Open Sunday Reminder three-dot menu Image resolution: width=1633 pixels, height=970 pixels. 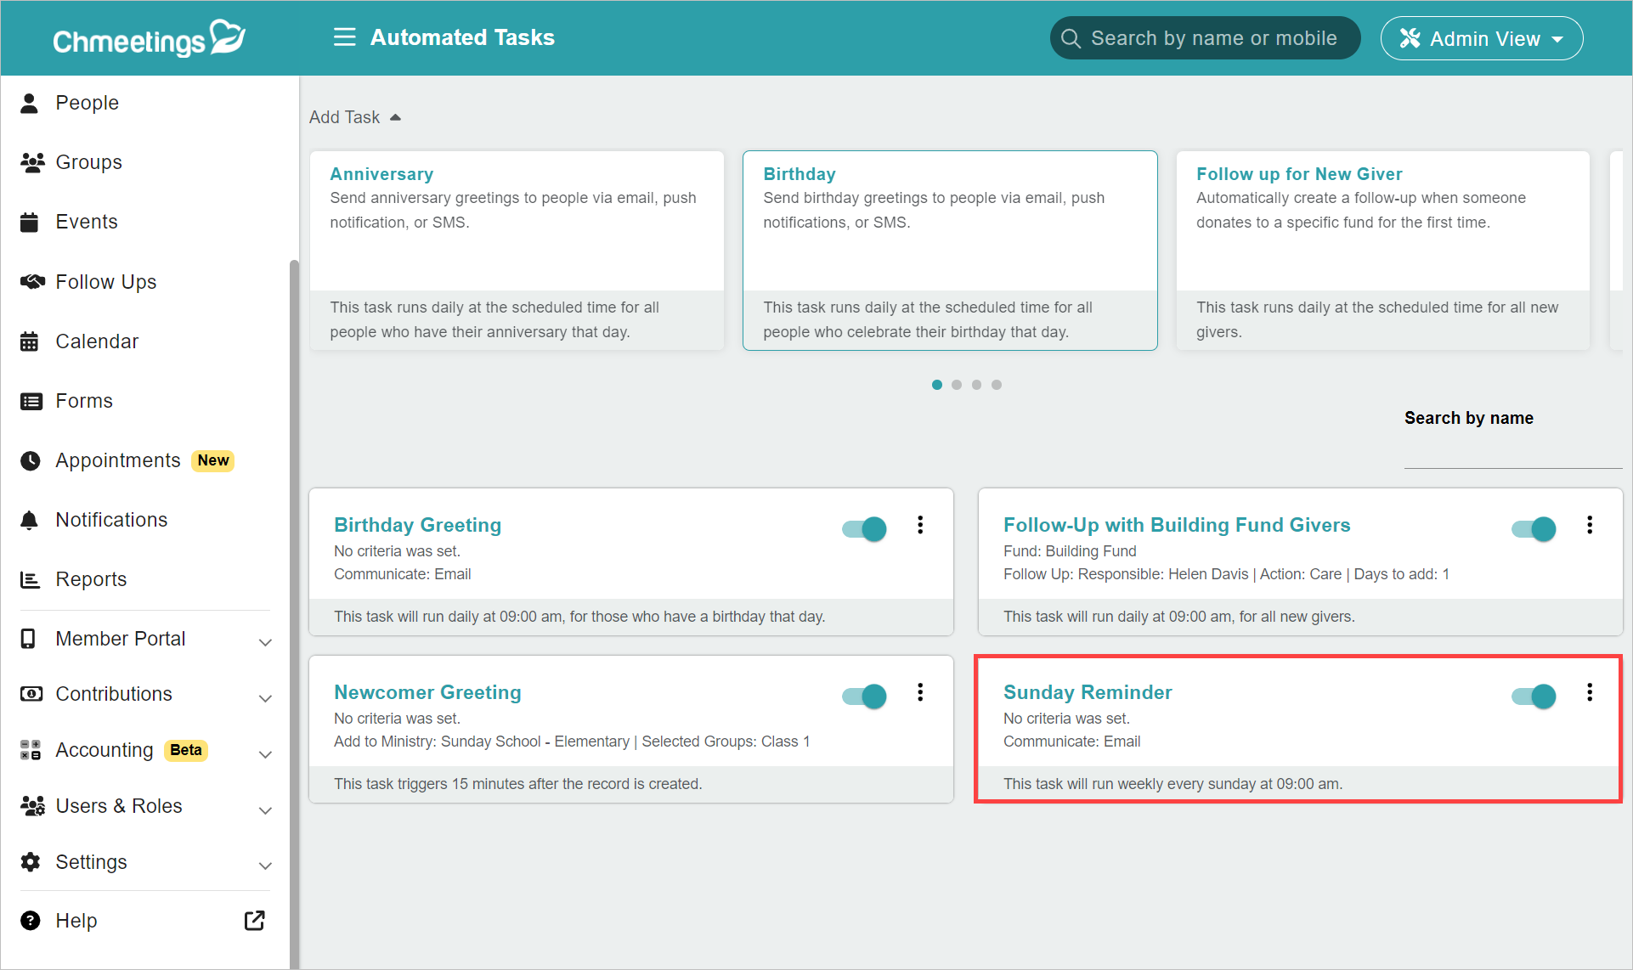1590,692
